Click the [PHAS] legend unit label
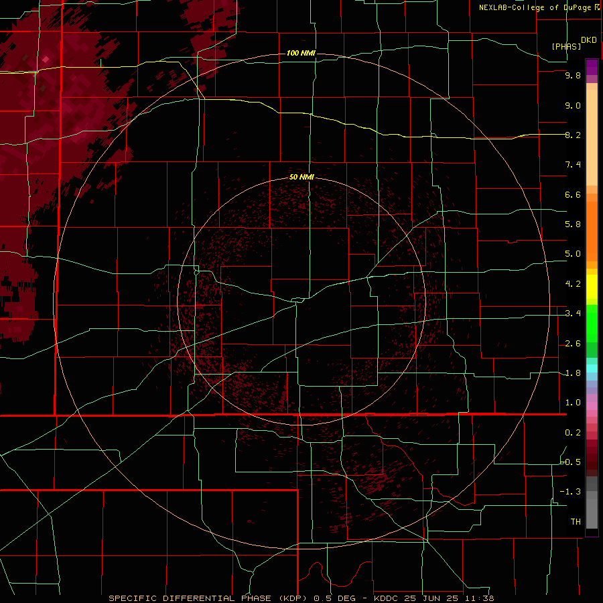Image resolution: width=603 pixels, height=603 pixels. pyautogui.click(x=566, y=46)
